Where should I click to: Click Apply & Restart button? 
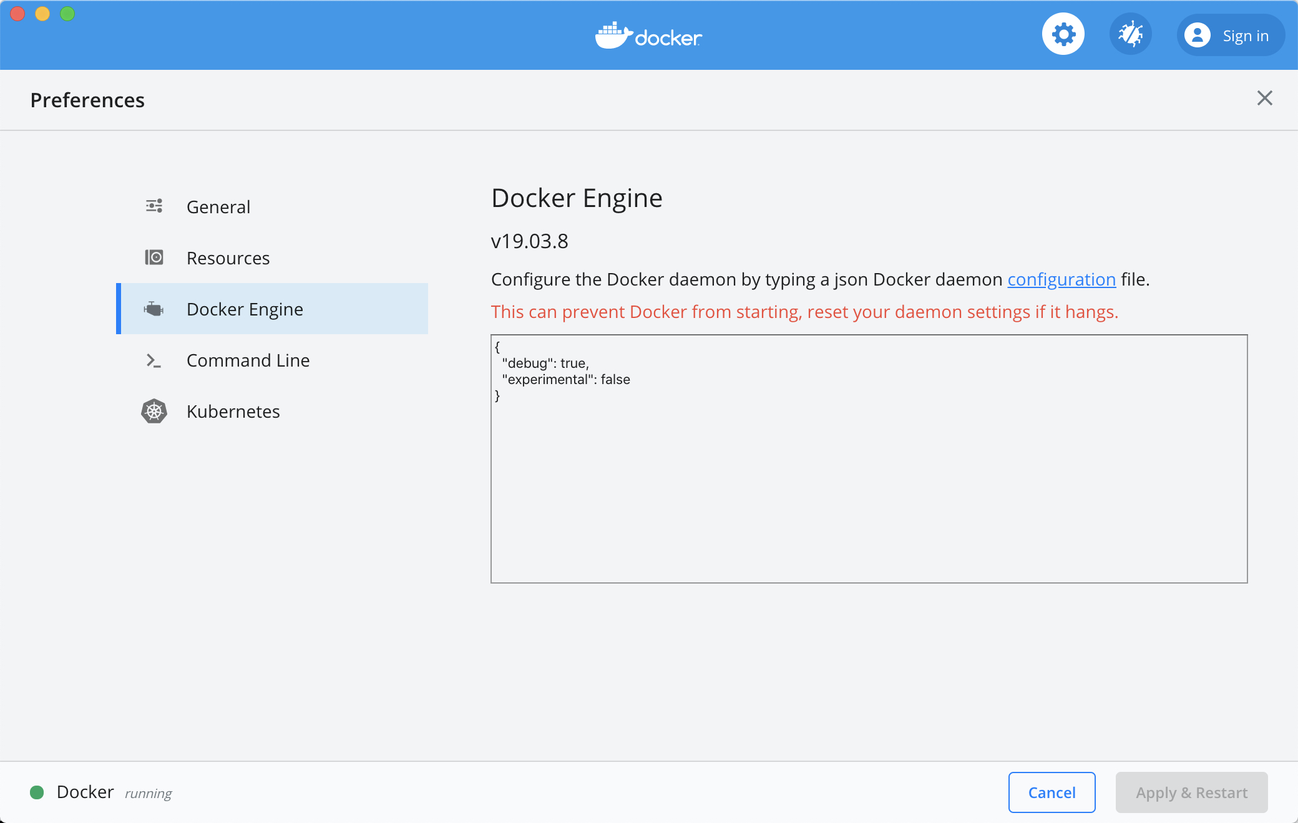[1191, 792]
